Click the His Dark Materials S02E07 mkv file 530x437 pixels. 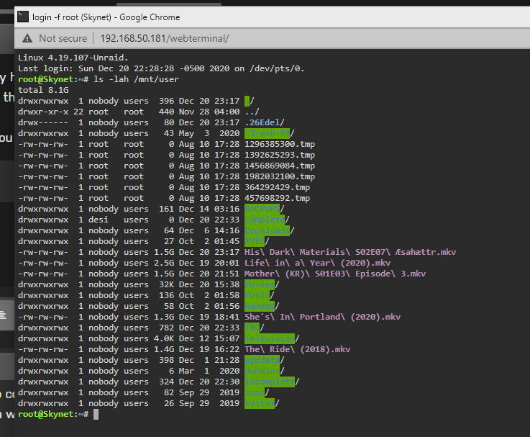350,252
